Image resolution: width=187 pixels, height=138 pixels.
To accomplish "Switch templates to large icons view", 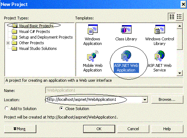I will pyautogui.click(x=172, y=17).
